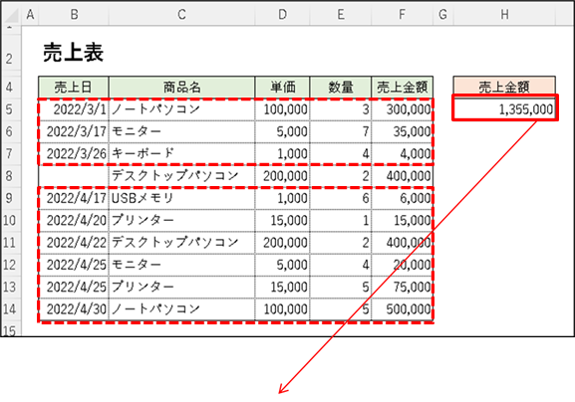Screen dimensions: 575x402
Task: Click the キーボード product cell
Action: click(x=182, y=154)
